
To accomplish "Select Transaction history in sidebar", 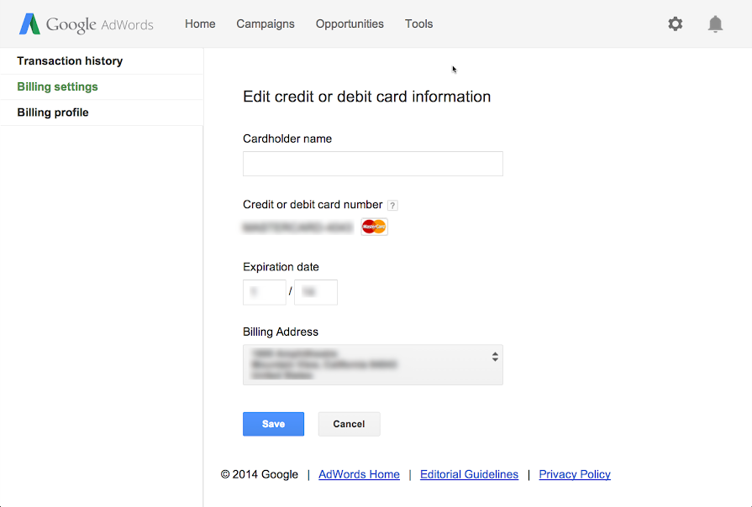I will pyautogui.click(x=70, y=61).
